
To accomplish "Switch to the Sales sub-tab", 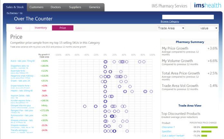I will tap(19, 28).
